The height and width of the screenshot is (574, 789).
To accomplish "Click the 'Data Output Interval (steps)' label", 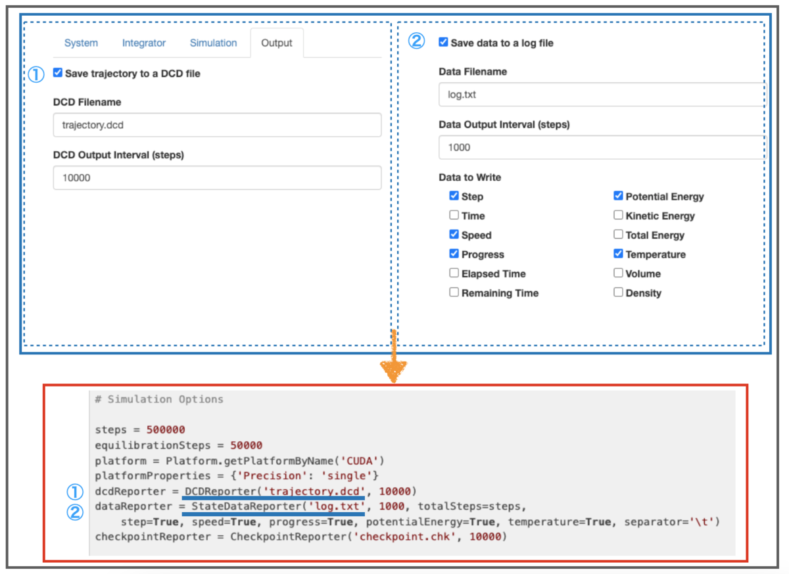I will click(504, 124).
